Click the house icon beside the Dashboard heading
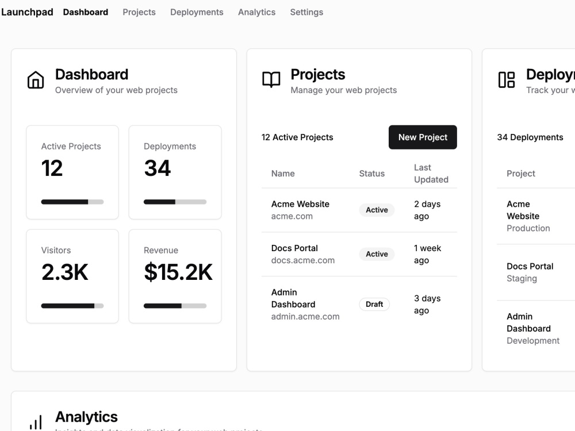 click(36, 79)
